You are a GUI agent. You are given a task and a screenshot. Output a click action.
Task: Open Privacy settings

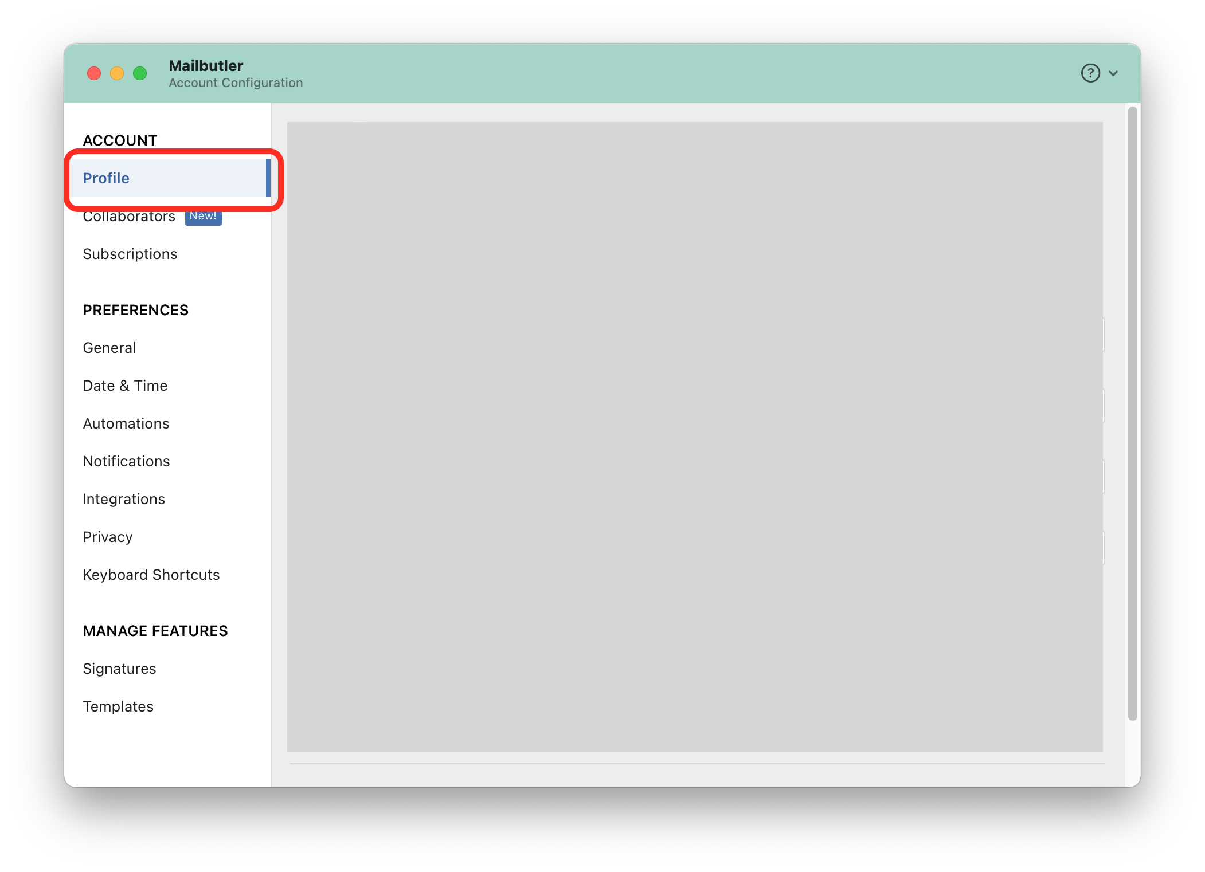108,536
